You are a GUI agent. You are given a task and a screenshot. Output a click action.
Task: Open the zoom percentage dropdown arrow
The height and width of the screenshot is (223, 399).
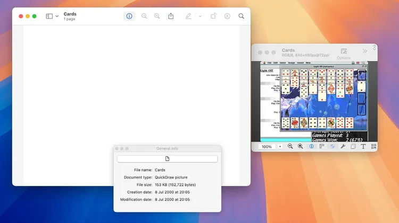pos(280,147)
